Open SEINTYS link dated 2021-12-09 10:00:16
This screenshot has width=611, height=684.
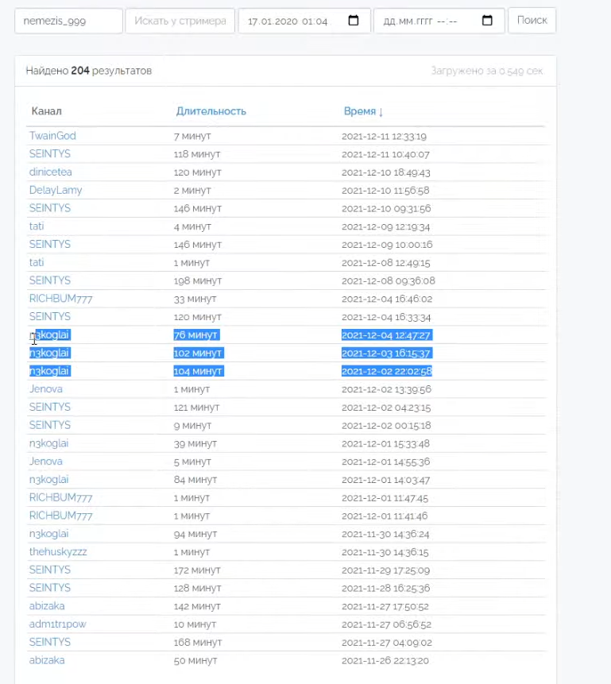click(50, 245)
